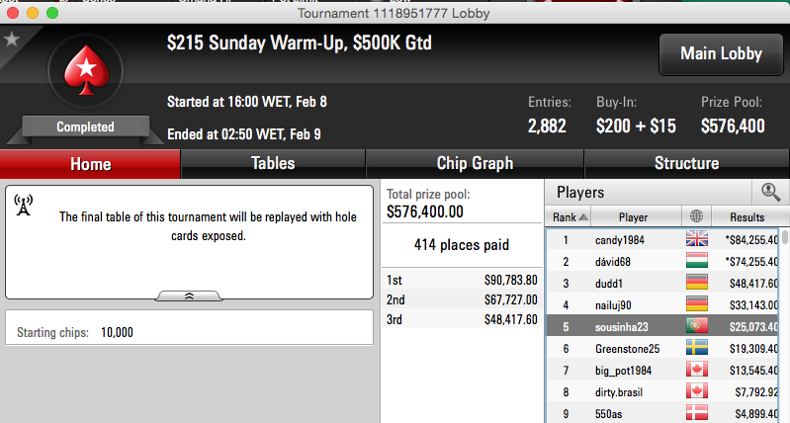The height and width of the screenshot is (423, 790).
Task: Click the Portugal flag for sousinha23
Action: tap(697, 326)
